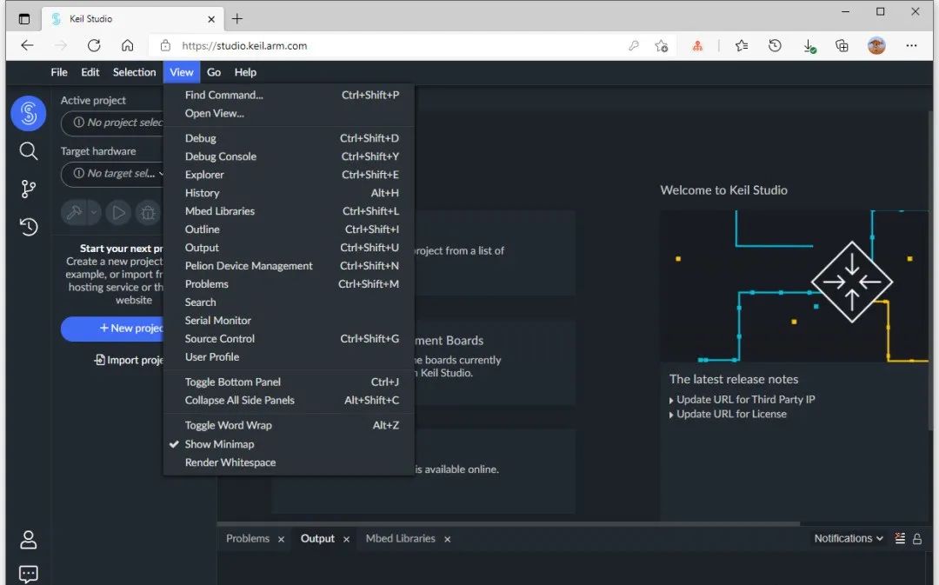Viewport: 939px width, 585px height.
Task: Open the Target hardware dropdown
Action: [x=112, y=174]
